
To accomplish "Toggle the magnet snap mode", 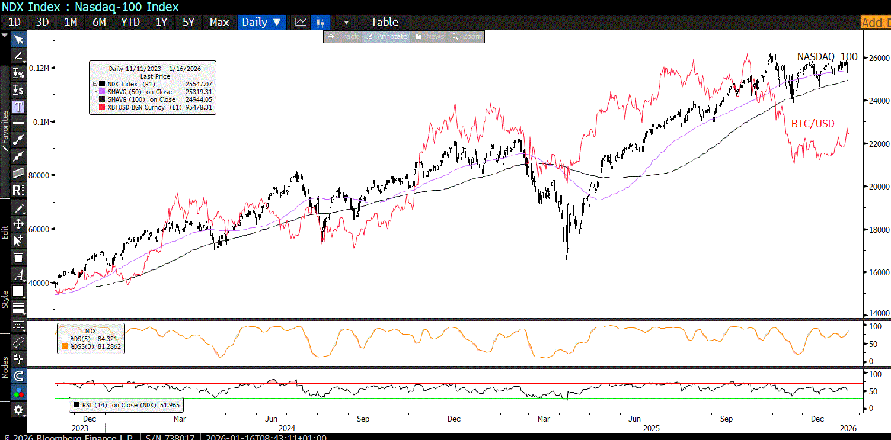I will 18,376.
